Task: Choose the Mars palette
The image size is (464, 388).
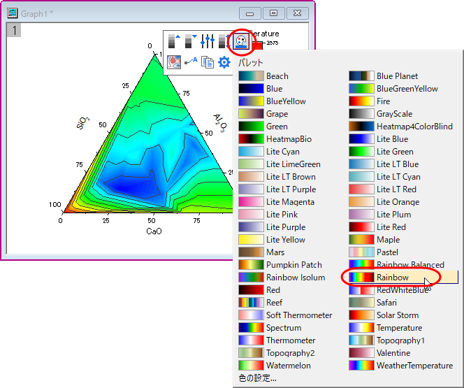Action: coord(261,252)
